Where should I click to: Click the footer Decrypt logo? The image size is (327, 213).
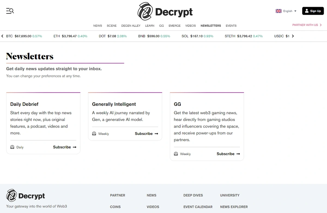[x=26, y=196]
